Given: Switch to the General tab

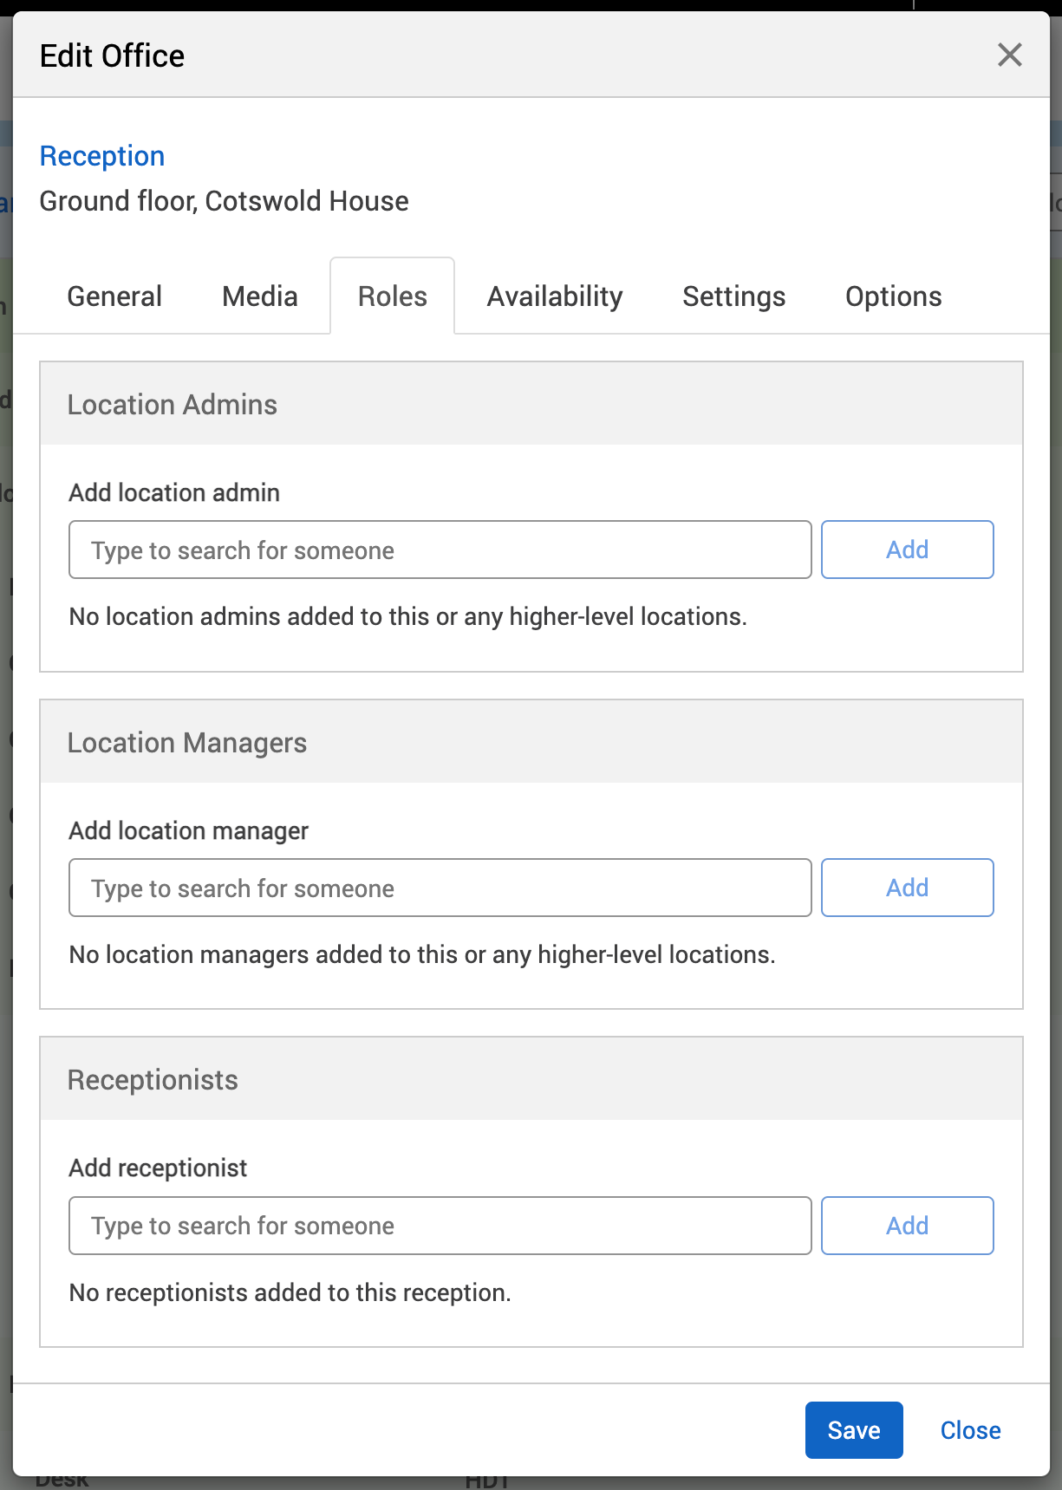Looking at the screenshot, I should pos(114,296).
